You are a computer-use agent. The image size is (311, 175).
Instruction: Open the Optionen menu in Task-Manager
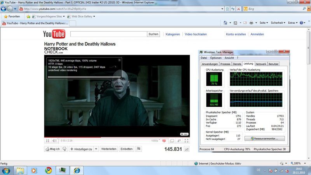(x=216, y=58)
